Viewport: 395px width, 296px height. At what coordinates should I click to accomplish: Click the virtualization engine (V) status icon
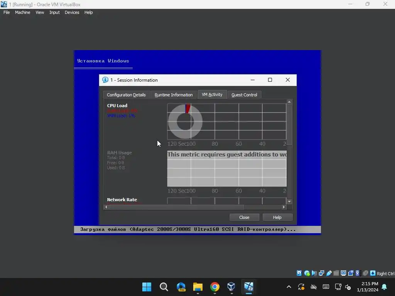tap(358, 273)
